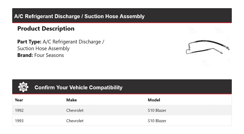Click the Make column header
Screen dimensions: 244x134
point(71,100)
